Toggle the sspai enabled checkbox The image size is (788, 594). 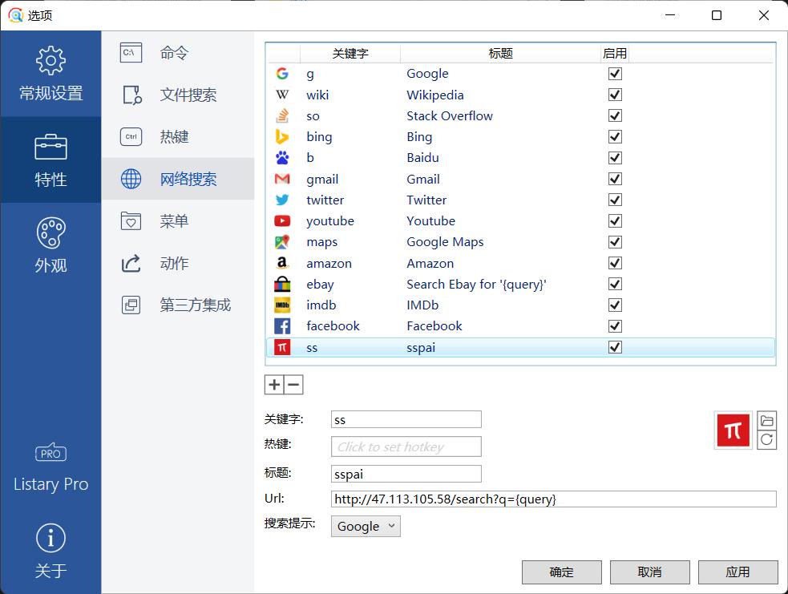coord(615,347)
